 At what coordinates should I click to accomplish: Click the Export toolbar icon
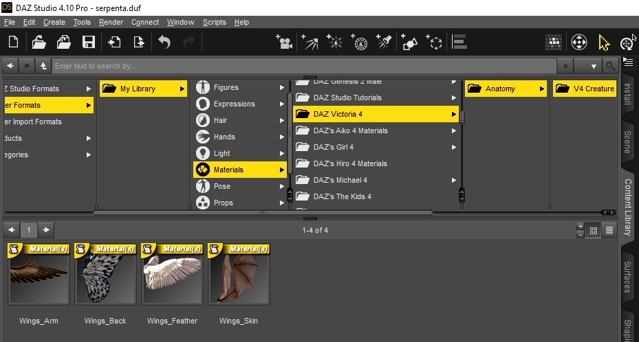(x=138, y=42)
